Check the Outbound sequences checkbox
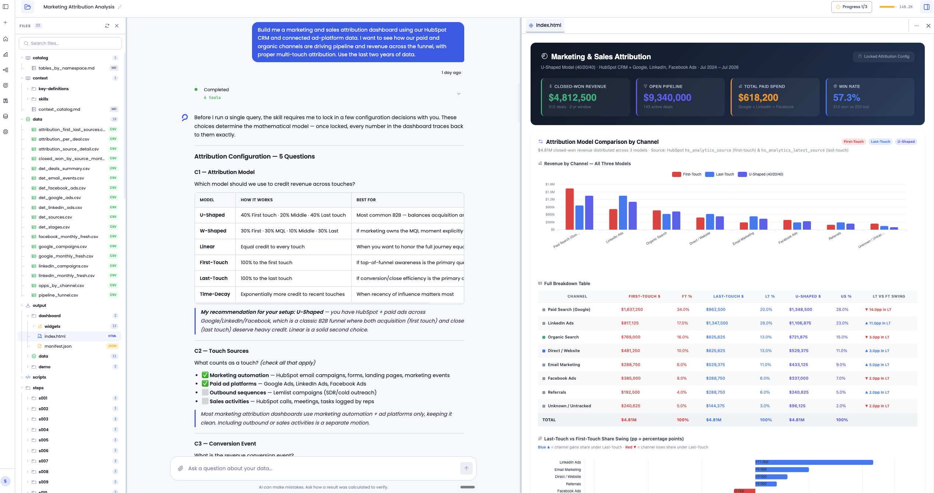 click(205, 393)
